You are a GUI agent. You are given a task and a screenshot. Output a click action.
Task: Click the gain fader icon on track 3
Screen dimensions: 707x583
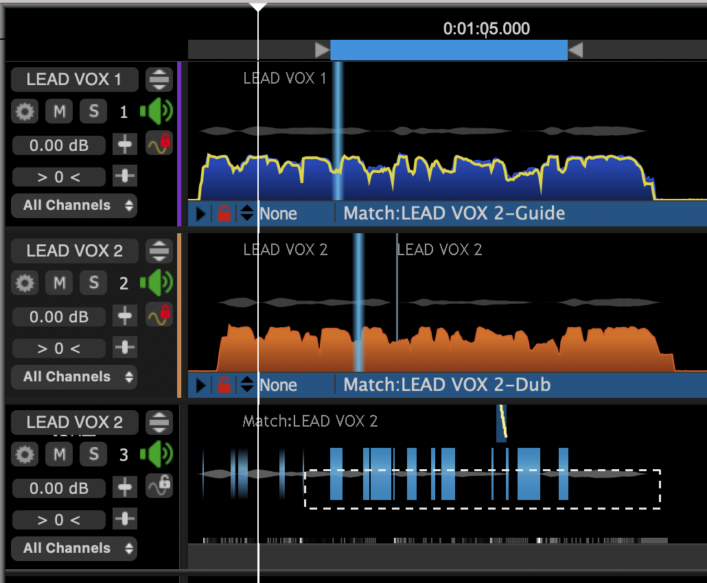[124, 487]
